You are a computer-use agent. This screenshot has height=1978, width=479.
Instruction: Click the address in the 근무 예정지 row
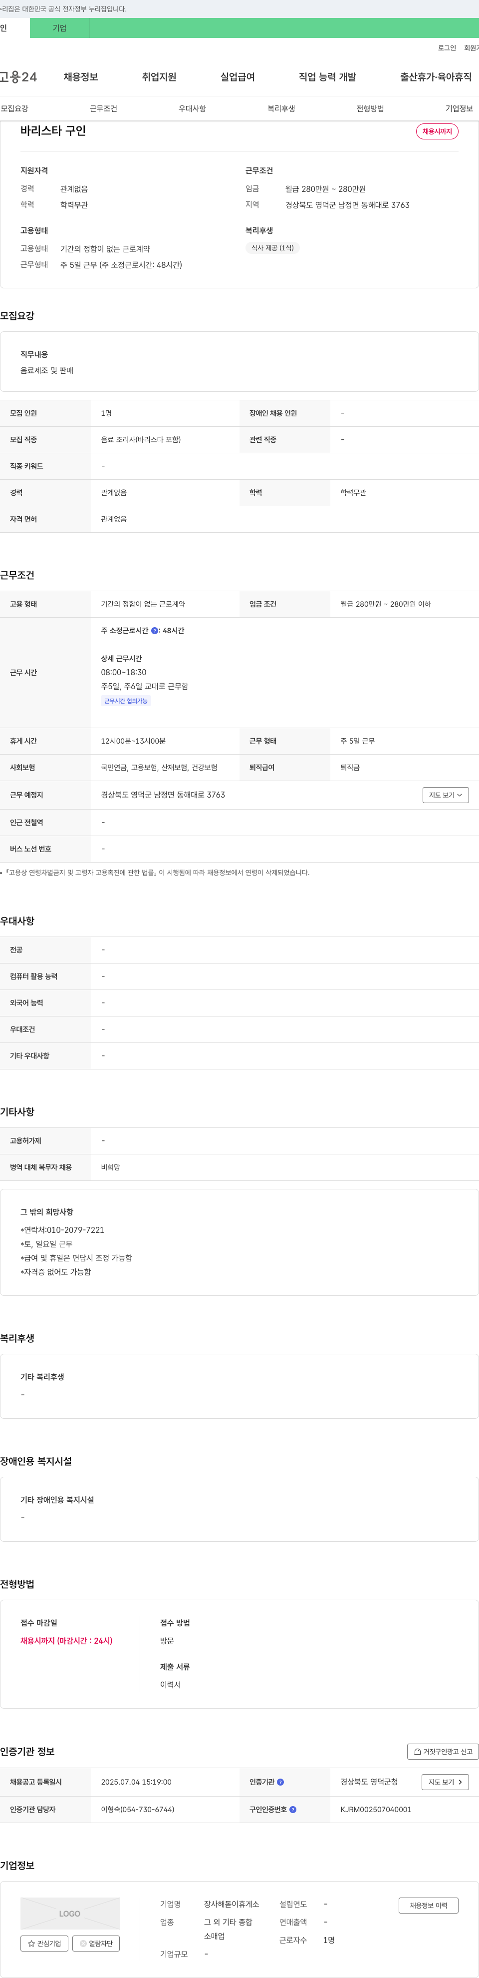click(x=163, y=795)
